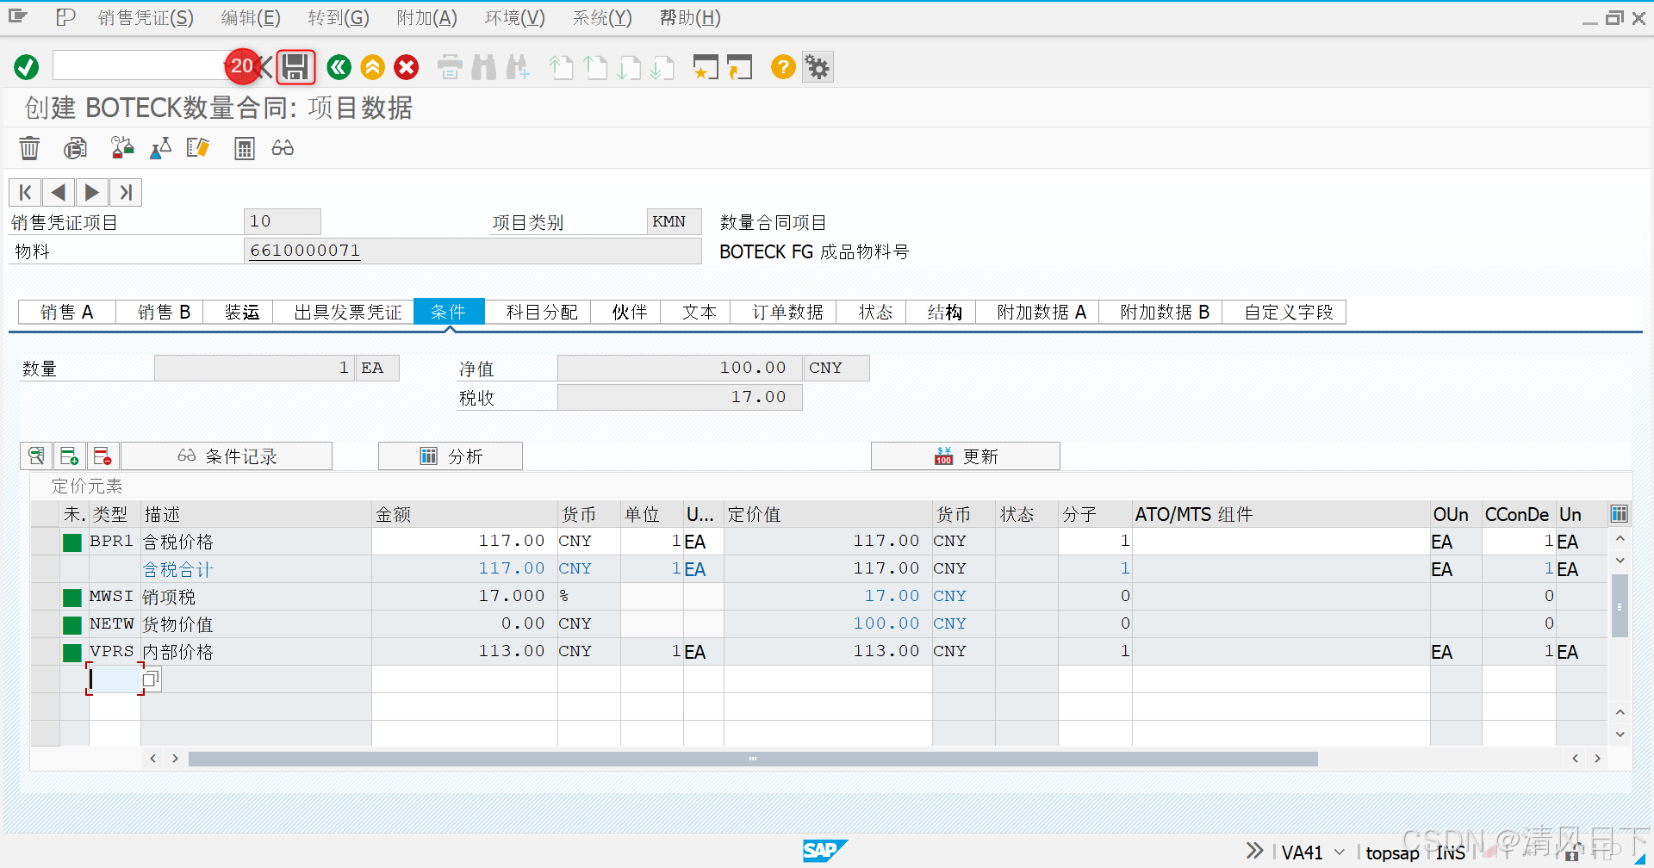Click the 更新 button to refresh pricing
1654x868 pixels.
click(965, 456)
